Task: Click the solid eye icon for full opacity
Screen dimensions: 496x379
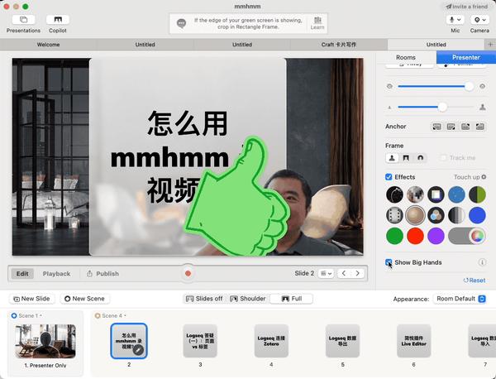Action: (x=483, y=86)
